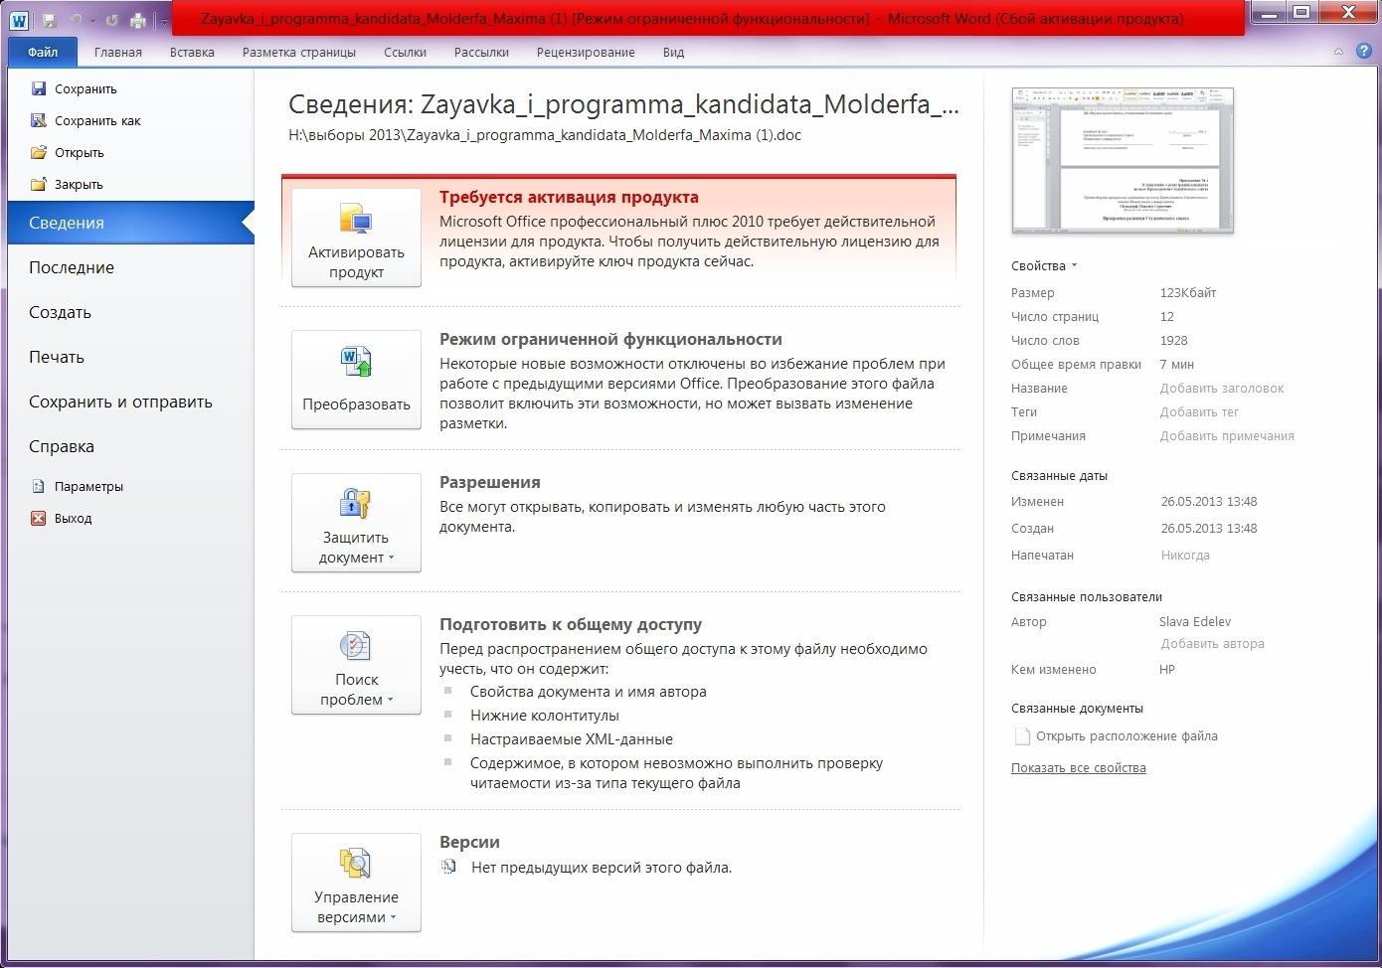This screenshot has width=1382, height=968.
Task: Click the Word application icon in title bar
Action: coord(19,19)
